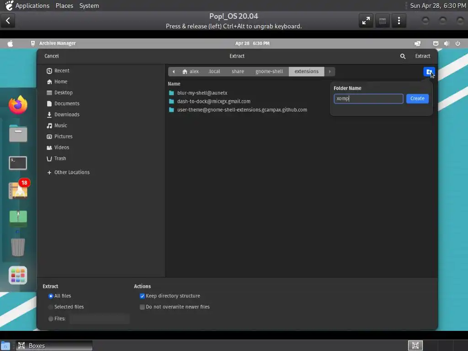Click the show desktop icon in bottom panel
This screenshot has width=468, height=351.
[x=5, y=346]
